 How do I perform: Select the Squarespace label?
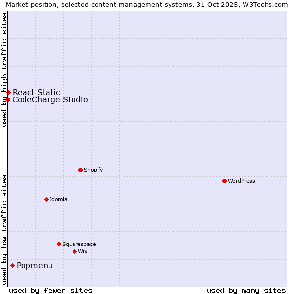point(79,244)
